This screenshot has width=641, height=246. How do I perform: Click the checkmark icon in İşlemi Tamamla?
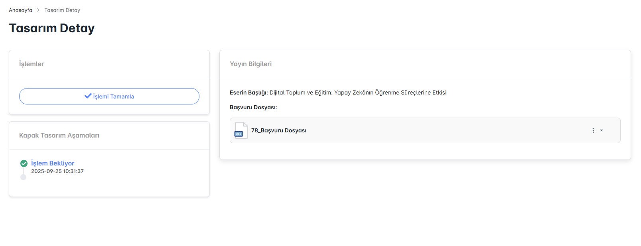tap(88, 96)
